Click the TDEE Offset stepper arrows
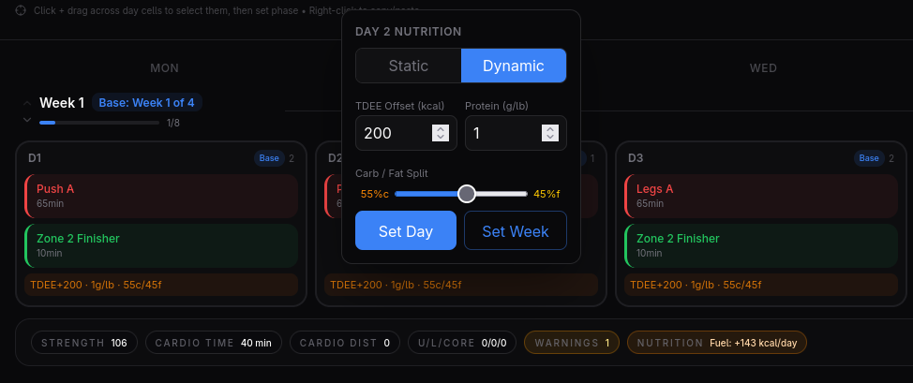The height and width of the screenshot is (383, 913). click(441, 133)
